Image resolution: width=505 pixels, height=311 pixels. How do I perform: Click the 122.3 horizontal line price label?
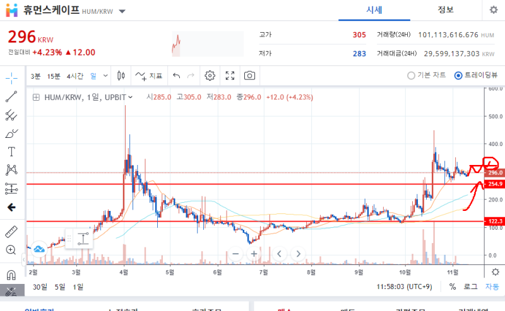coord(494,222)
